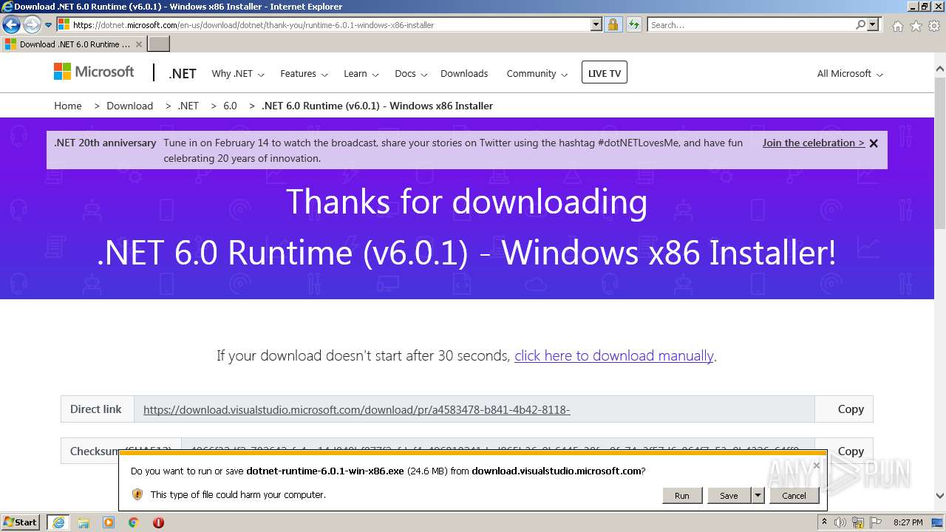Save the downloaded file
Image resolution: width=946 pixels, height=532 pixels.
(729, 495)
